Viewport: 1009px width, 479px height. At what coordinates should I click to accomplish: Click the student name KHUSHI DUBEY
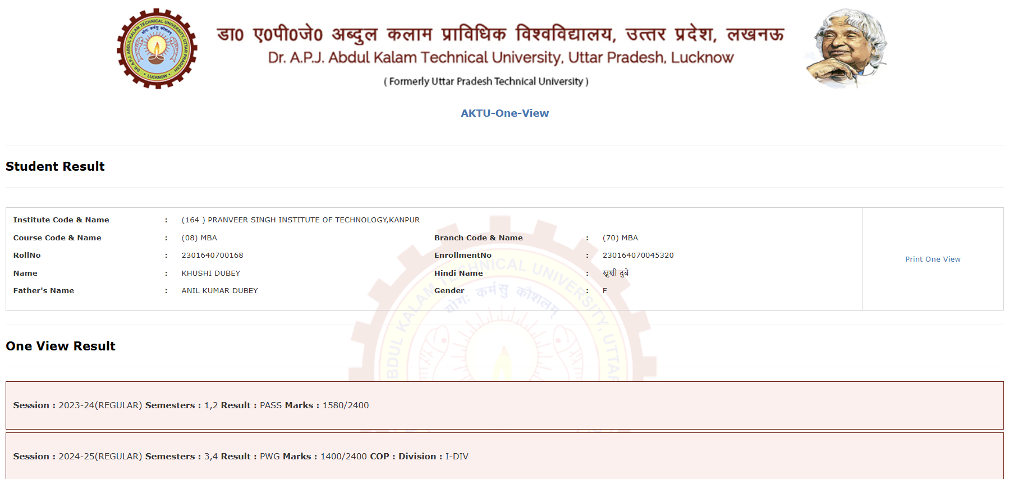210,273
